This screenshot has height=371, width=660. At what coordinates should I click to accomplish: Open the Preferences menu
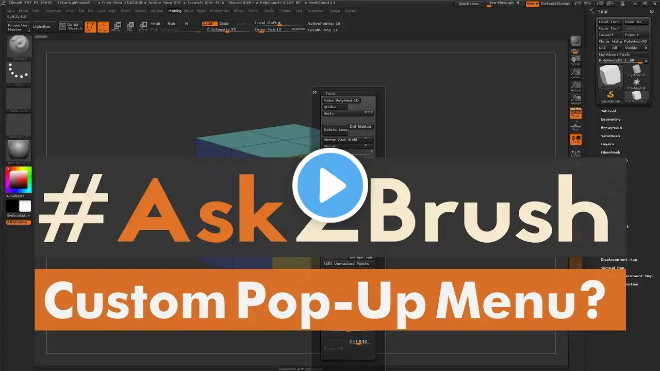click(220, 11)
